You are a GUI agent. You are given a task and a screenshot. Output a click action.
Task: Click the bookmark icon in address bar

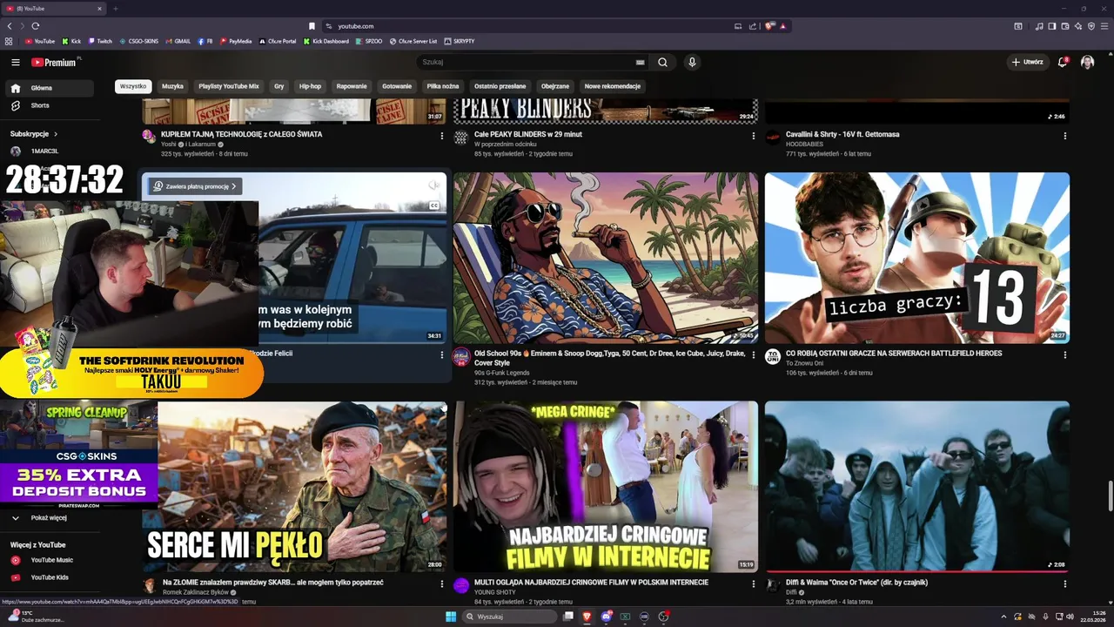pyautogui.click(x=312, y=26)
